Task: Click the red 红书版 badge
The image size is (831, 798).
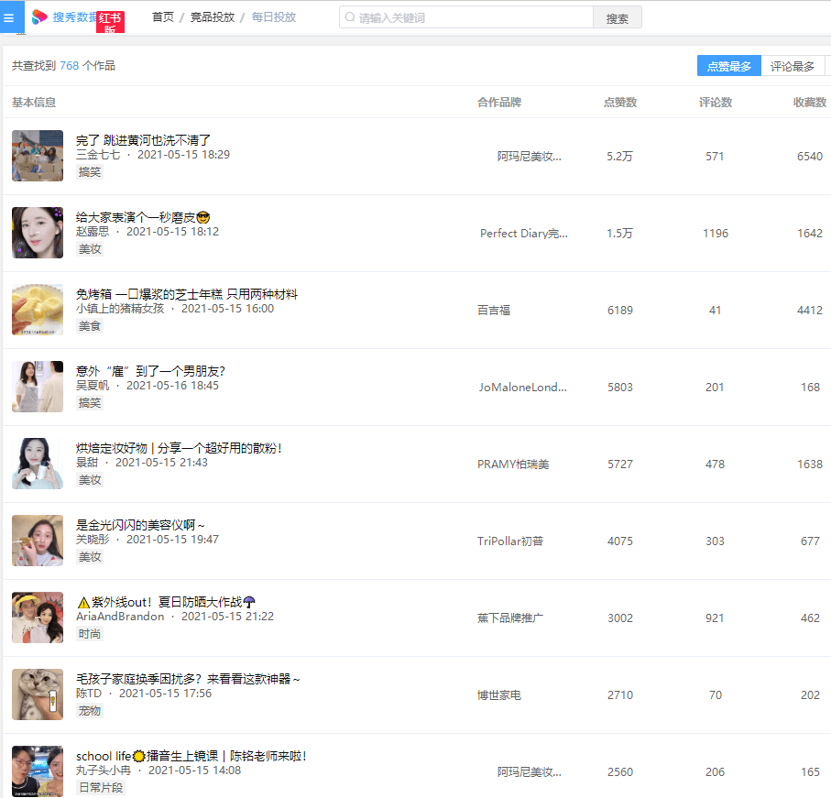Action: (110, 22)
